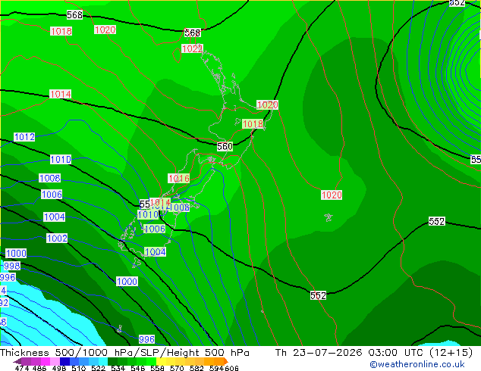481x371 pixels.
Task: Click the 1000 label southwest of South Island
Action: [127, 282]
